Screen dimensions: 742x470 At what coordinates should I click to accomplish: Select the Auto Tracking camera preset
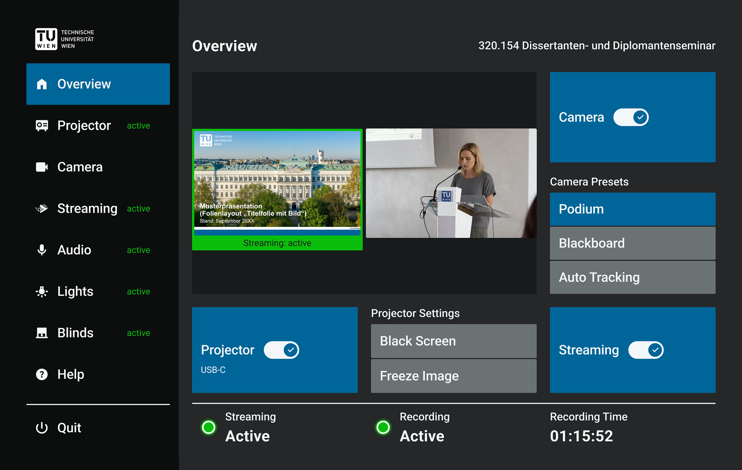[x=632, y=277]
